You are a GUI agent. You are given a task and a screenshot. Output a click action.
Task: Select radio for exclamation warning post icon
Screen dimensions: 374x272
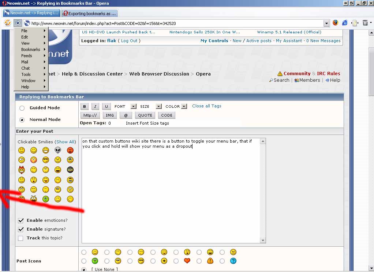[x=199, y=261]
